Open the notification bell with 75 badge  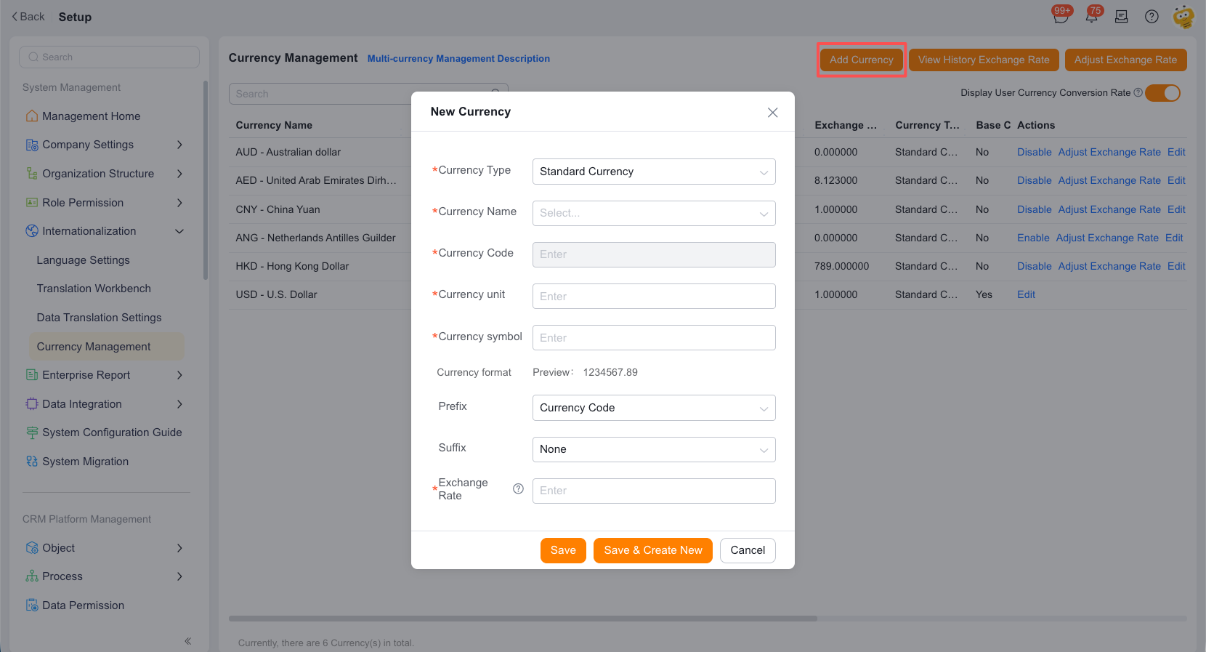point(1092,15)
